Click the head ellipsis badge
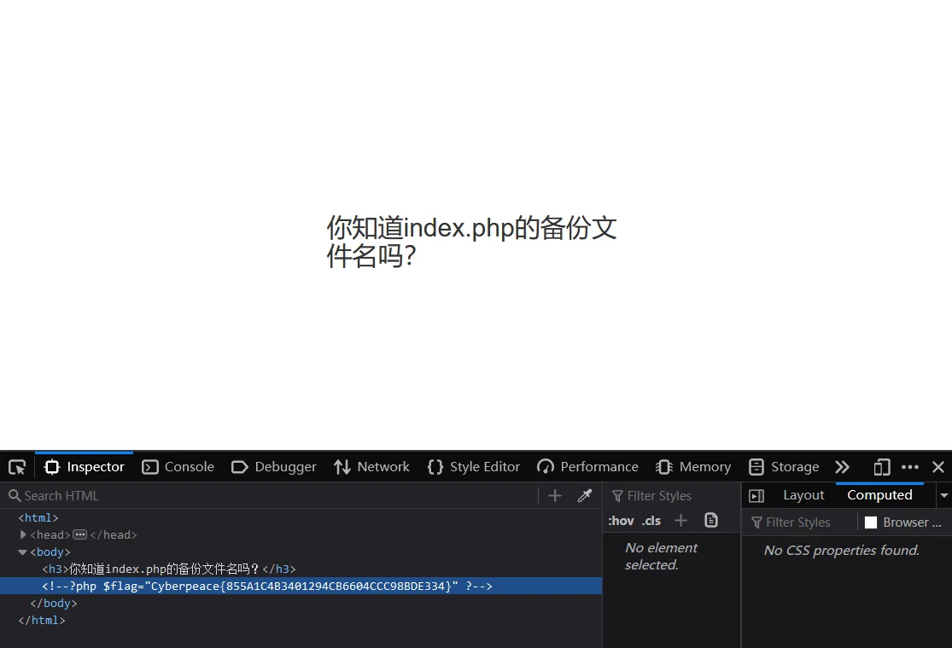This screenshot has height=648, width=952. click(80, 535)
